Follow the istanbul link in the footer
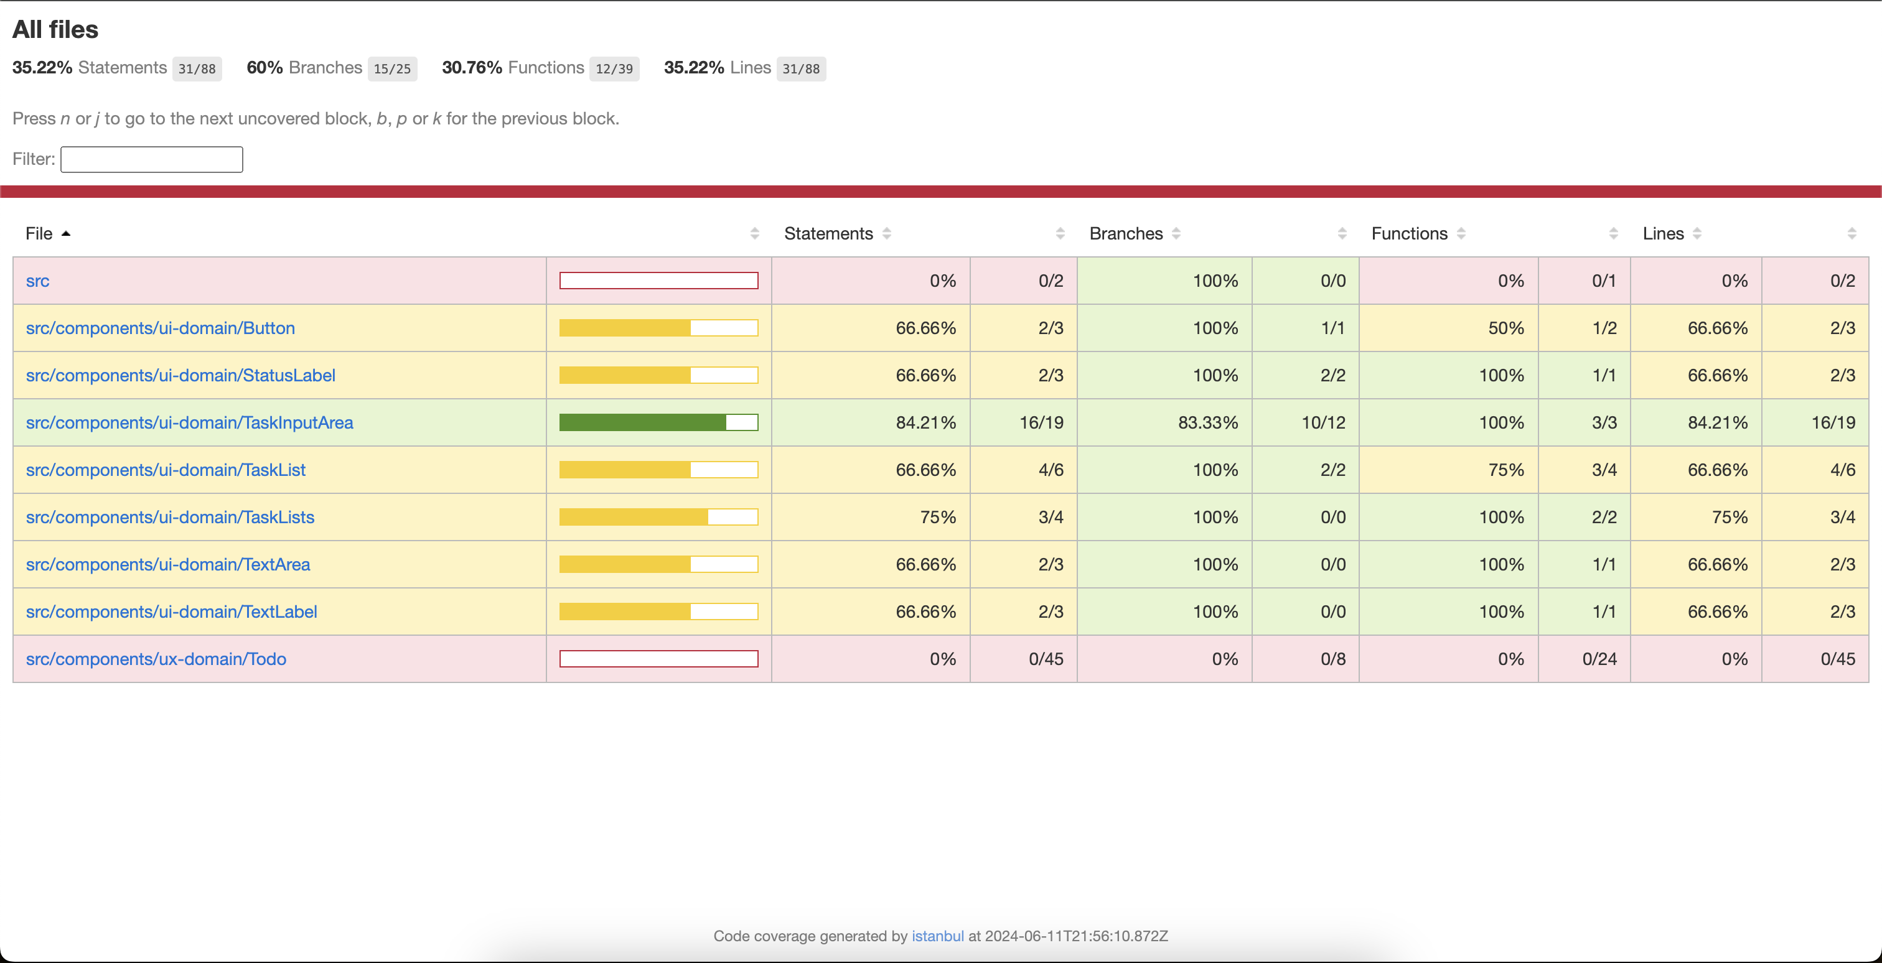This screenshot has width=1882, height=963. [937, 936]
